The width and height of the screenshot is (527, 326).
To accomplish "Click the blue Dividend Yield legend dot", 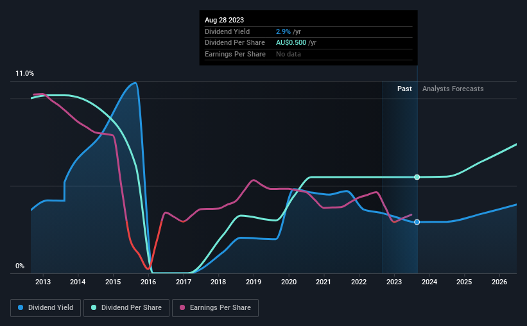I will pos(21,307).
